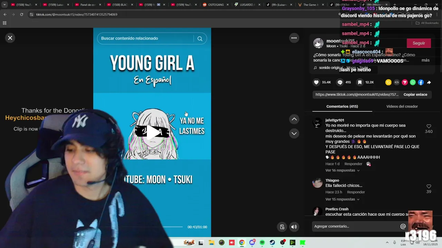Reply to Thiagoo's comment
This screenshot has height=248, width=442.
(x=356, y=192)
